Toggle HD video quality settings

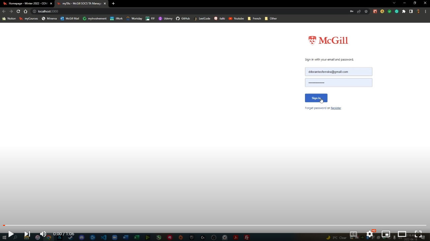tap(370, 234)
